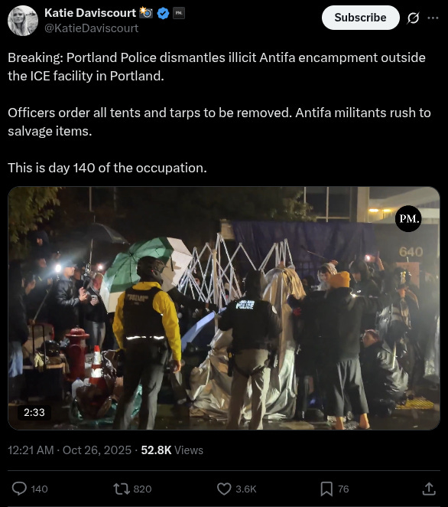Bookmark this post
The height and width of the screenshot is (507, 448).
(x=326, y=489)
